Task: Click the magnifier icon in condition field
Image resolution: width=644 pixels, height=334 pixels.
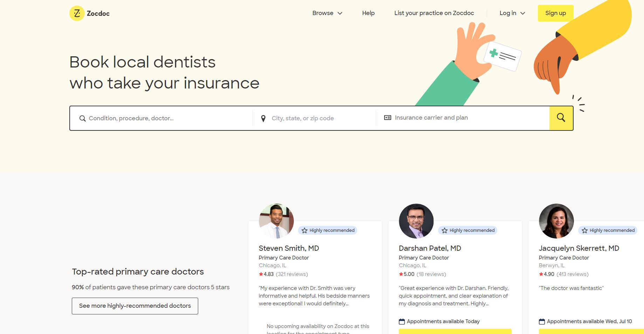Action: [82, 119]
